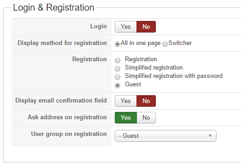Viewport: 241px width, 168px height.
Task: Click the Simplified registration label text
Action: [154, 68]
